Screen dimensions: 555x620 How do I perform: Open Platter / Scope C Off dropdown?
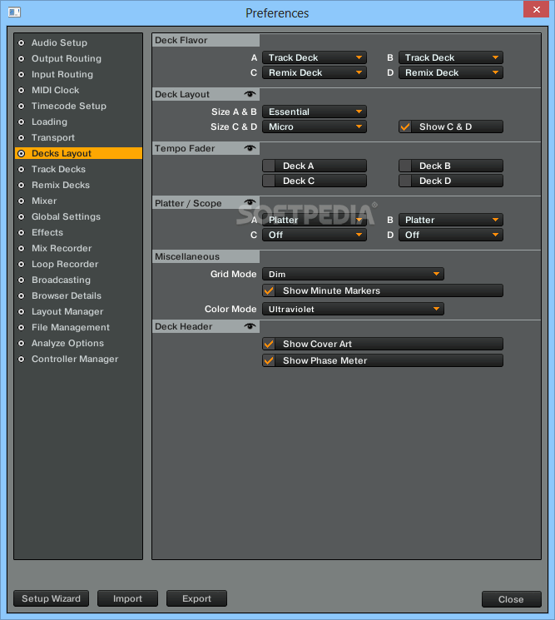tap(315, 235)
